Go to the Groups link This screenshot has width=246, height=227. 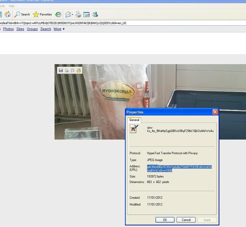click(32, 29)
